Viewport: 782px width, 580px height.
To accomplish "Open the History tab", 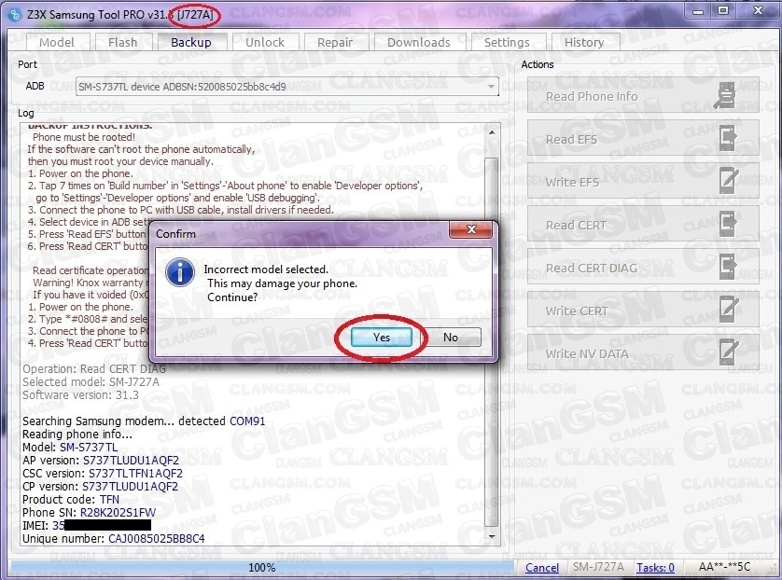I will tap(584, 42).
